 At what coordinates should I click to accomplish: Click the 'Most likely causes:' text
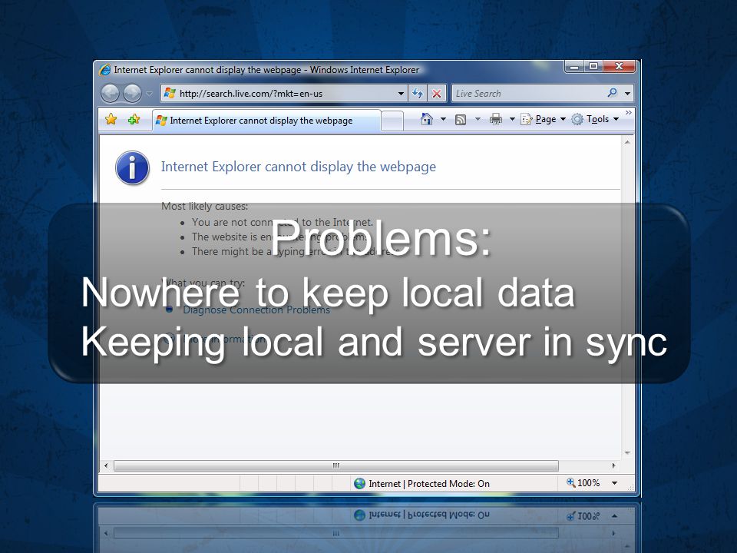coord(204,207)
